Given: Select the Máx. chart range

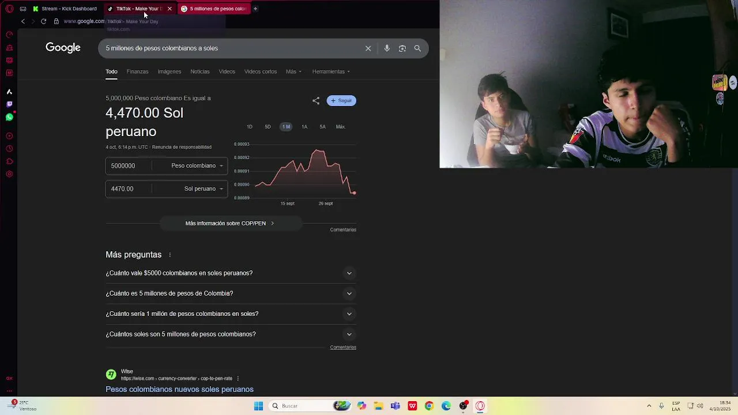Looking at the screenshot, I should (x=341, y=127).
